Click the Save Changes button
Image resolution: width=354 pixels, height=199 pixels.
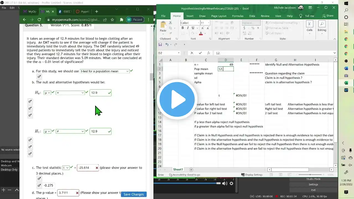point(134,194)
